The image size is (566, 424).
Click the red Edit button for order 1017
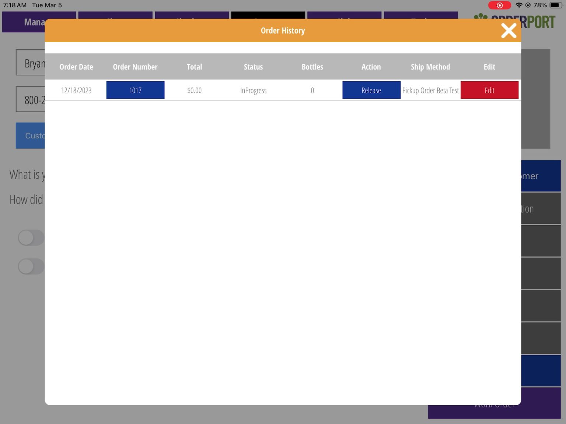click(x=489, y=90)
